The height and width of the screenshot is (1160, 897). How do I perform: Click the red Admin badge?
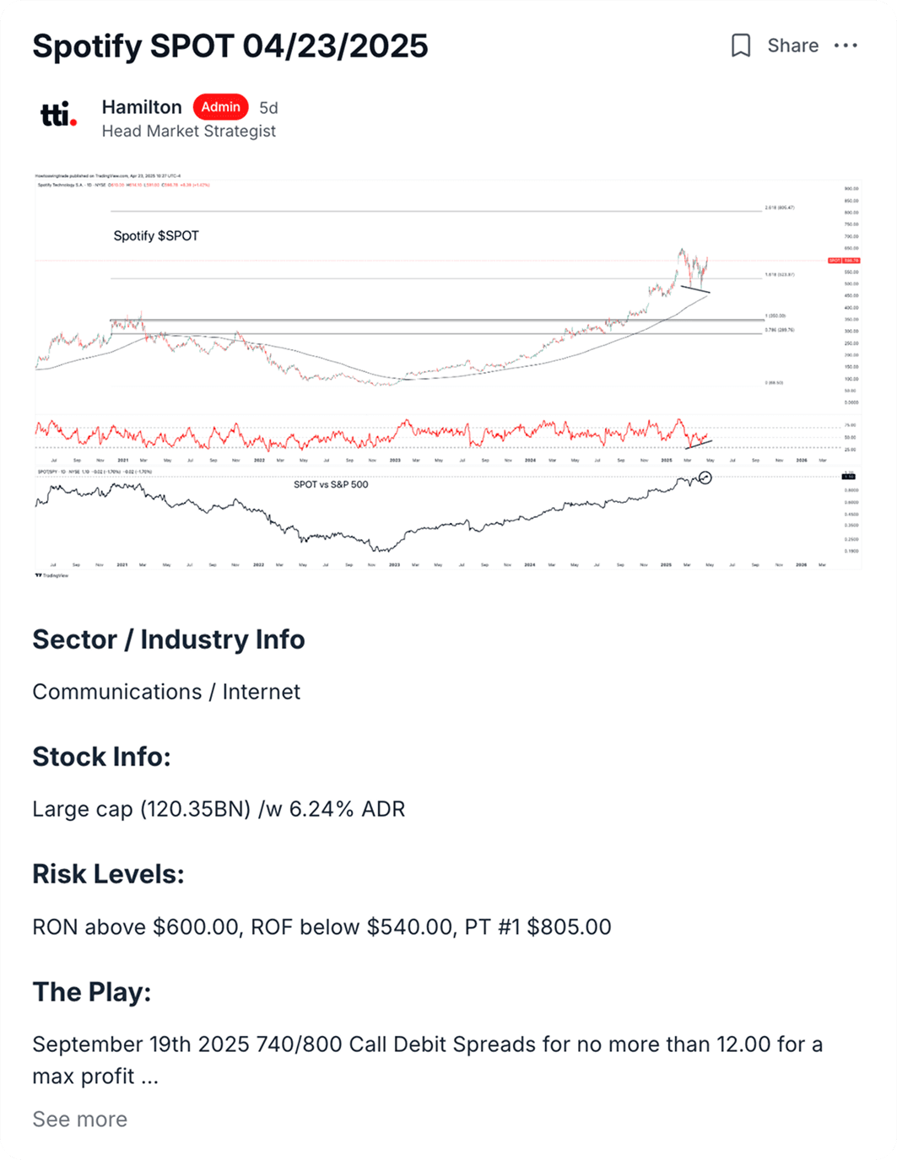220,107
